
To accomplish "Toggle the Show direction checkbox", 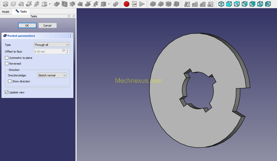I will click(x=10, y=81).
